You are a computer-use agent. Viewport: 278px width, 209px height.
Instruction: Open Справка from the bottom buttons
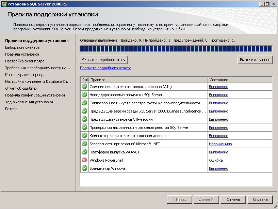(260, 199)
